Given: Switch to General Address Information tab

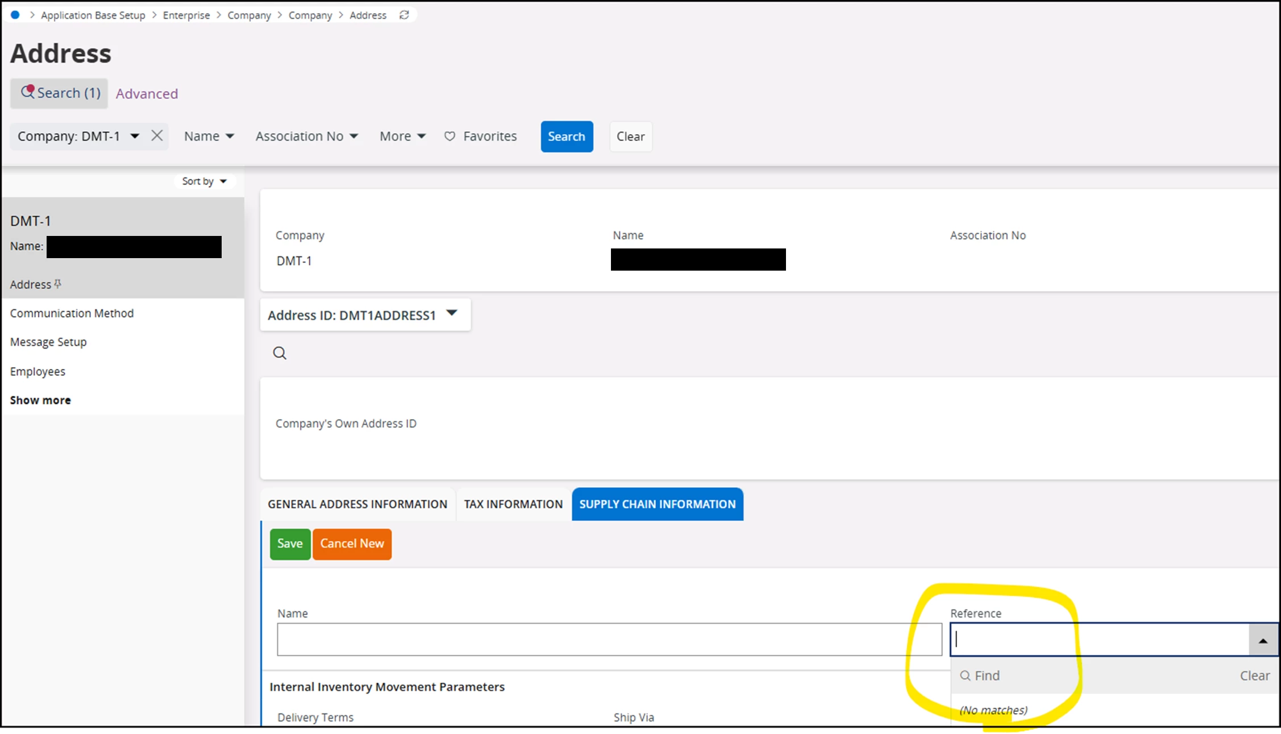Looking at the screenshot, I should click(x=357, y=504).
